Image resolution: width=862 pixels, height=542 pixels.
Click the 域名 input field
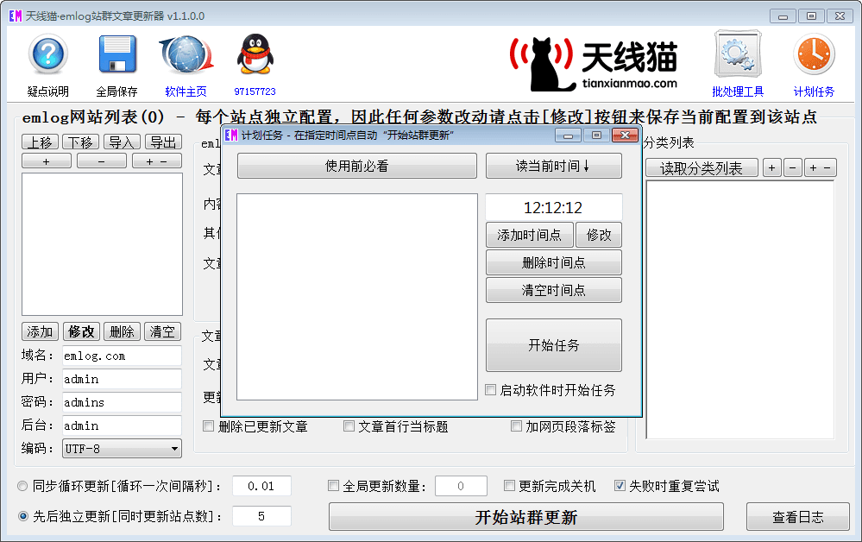tap(122, 356)
